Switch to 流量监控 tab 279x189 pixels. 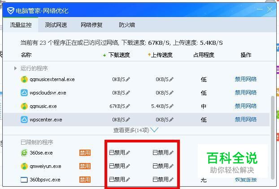coord(21,25)
